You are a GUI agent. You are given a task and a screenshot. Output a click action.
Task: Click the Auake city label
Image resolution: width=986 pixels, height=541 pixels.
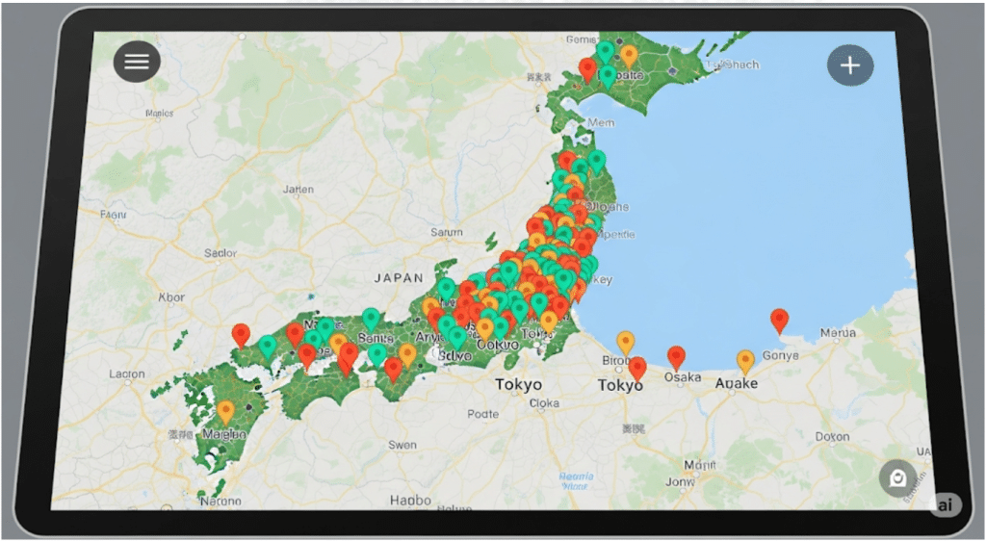pyautogui.click(x=736, y=383)
